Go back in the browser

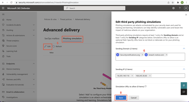[3, 2]
